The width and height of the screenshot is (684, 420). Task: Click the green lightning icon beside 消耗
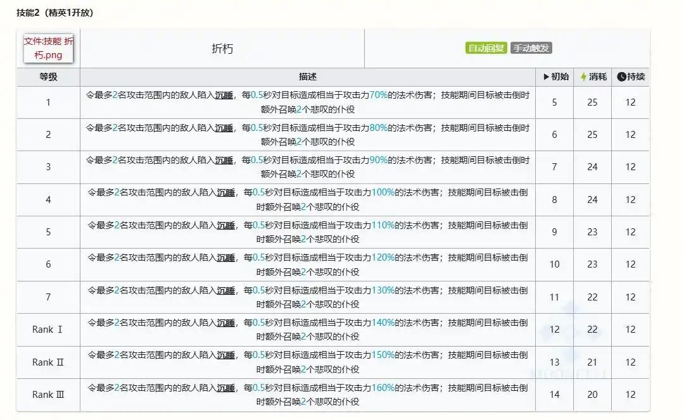583,77
